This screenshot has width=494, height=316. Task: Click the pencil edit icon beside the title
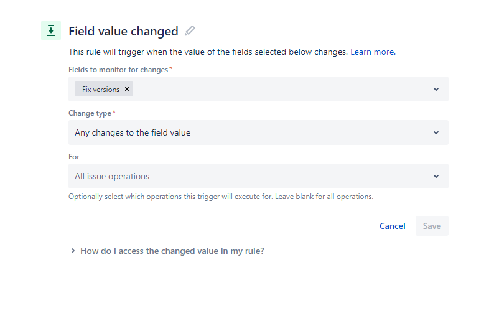(190, 30)
